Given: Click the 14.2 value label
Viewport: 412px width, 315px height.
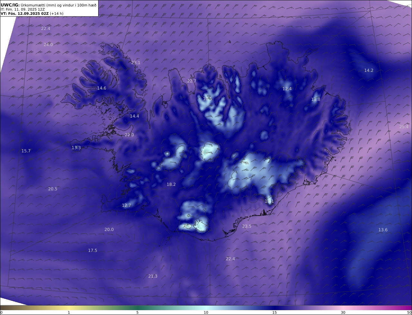Looking at the screenshot, I should coord(369,70).
